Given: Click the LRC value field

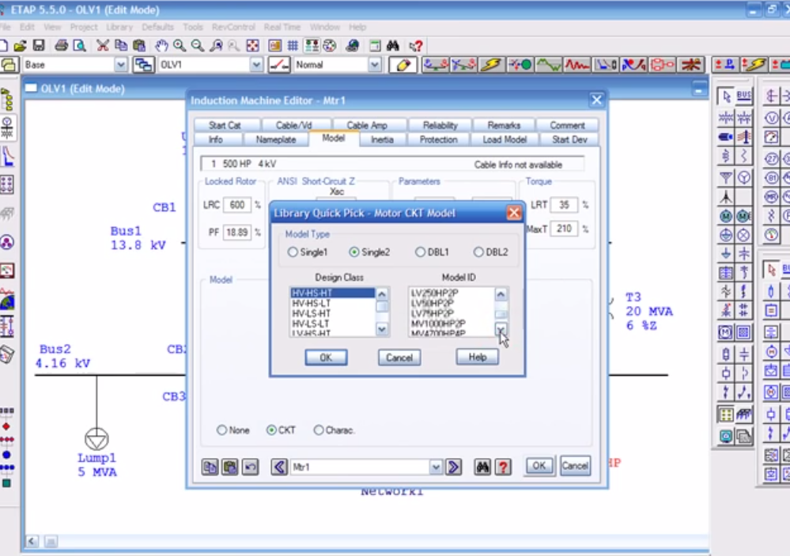Looking at the screenshot, I should [x=237, y=205].
